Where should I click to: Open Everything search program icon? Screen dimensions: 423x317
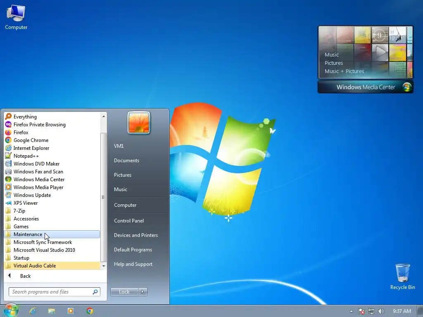click(8, 116)
